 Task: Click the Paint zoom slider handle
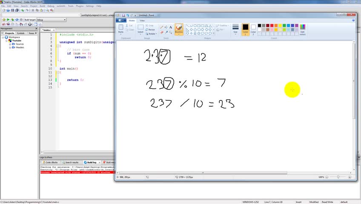[338, 177]
